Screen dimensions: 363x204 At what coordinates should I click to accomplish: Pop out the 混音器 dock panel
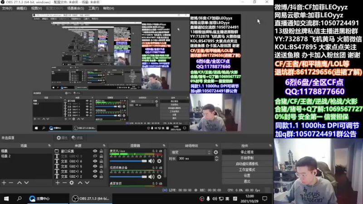pos(164,146)
